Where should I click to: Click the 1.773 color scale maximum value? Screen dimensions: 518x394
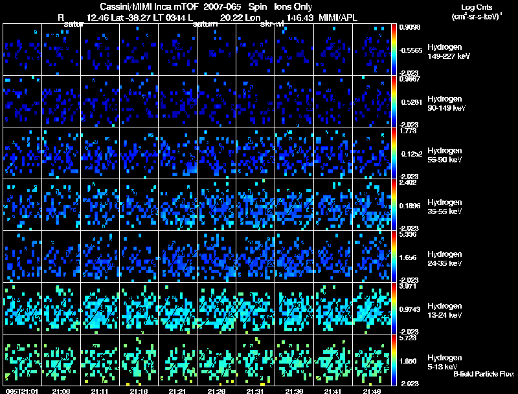[x=408, y=131]
